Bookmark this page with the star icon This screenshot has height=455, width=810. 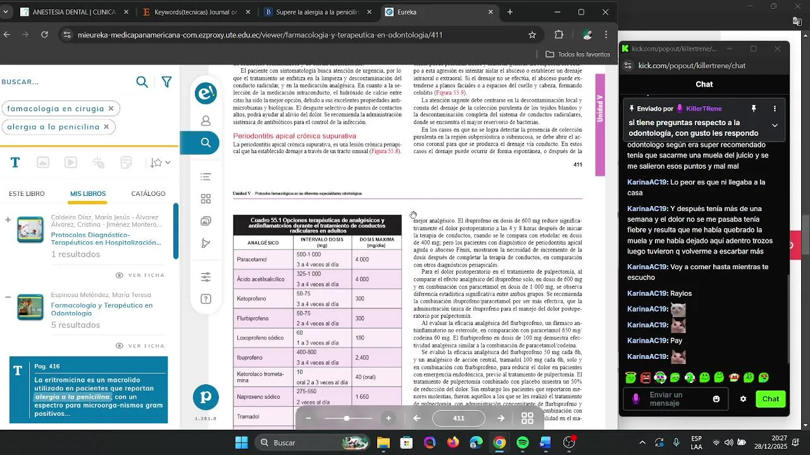coord(532,35)
